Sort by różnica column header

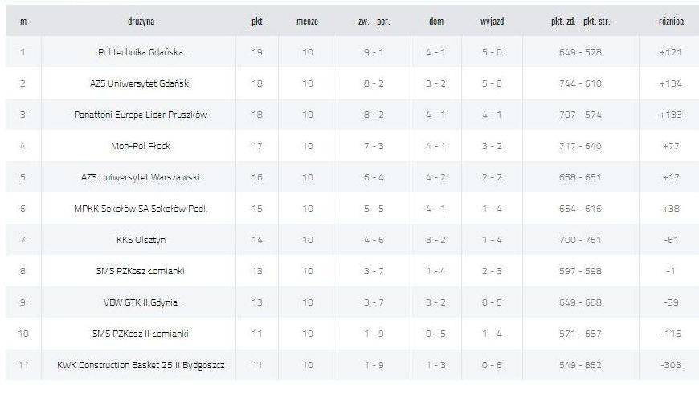[x=671, y=21]
